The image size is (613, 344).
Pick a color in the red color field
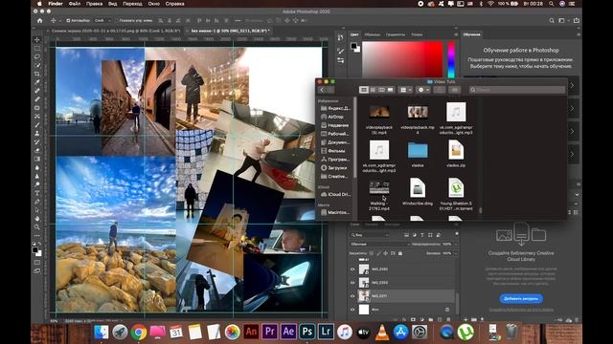tap(402, 59)
